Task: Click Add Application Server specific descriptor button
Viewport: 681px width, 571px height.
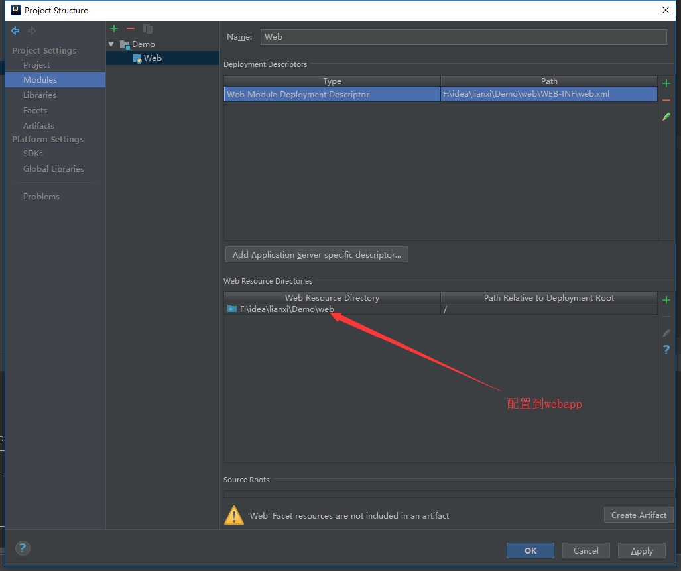Action: [x=316, y=255]
